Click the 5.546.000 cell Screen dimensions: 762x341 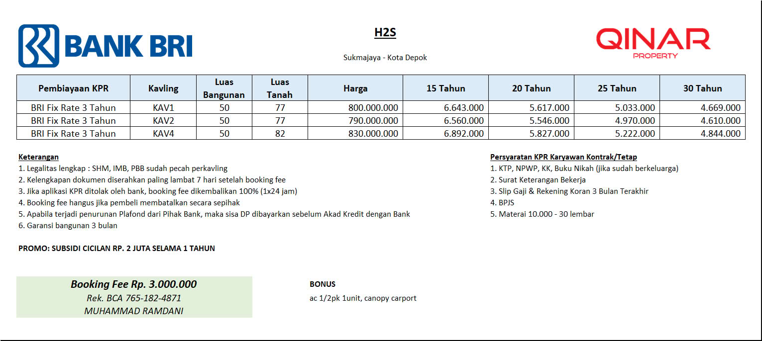(532, 120)
